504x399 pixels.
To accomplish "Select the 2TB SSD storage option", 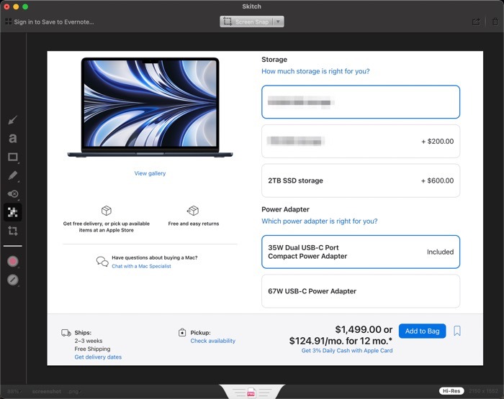I will (x=360, y=180).
